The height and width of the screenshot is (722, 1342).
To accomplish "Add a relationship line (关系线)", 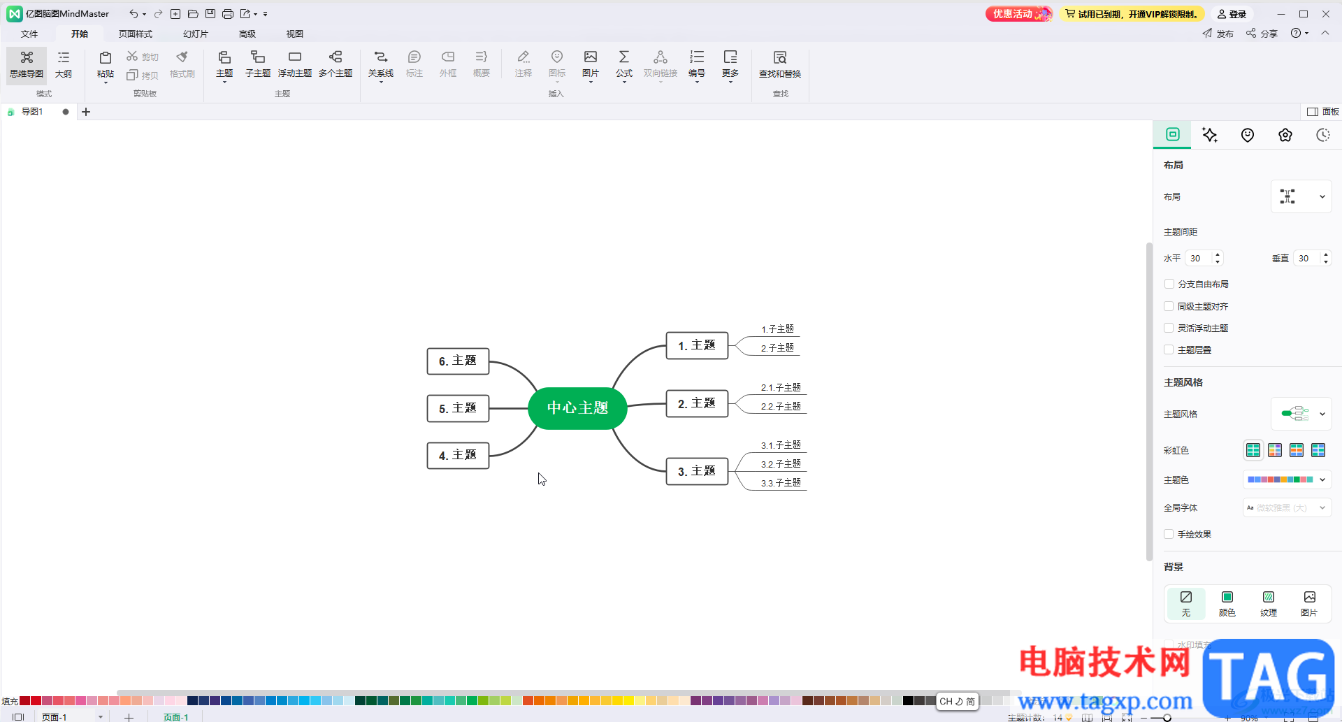I will [381, 64].
